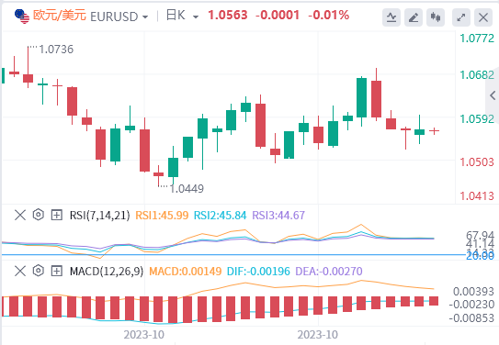Click the MACD axis value 0.00393
Screen dimensions: 499x345
pyautogui.click(x=473, y=291)
